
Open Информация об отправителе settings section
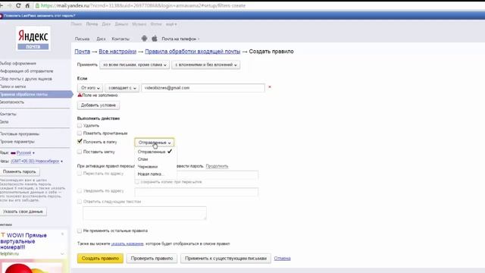click(x=27, y=71)
